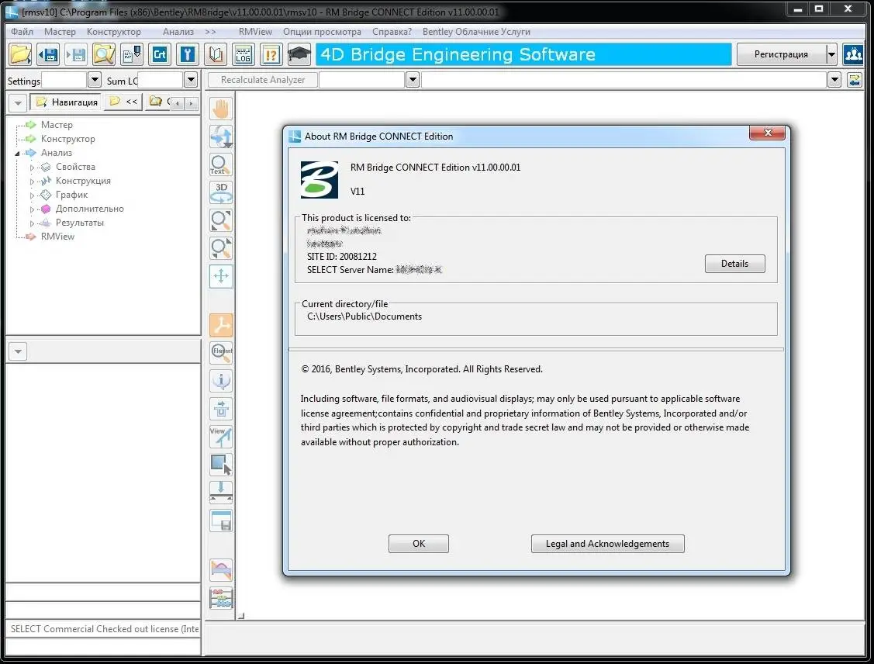The width and height of the screenshot is (874, 664).
Task: Click the document with download arrow icon
Action: [132, 54]
